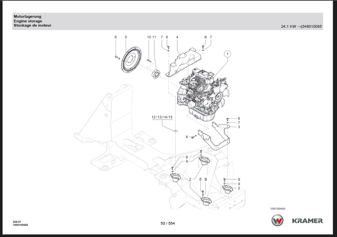Click the Stockage de moteur heading
Image resolution: width=337 pixels, height=237 pixels.
click(32, 25)
